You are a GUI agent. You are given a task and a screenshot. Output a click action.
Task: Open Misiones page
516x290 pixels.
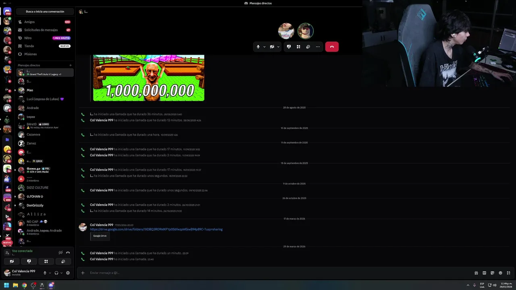[45, 54]
